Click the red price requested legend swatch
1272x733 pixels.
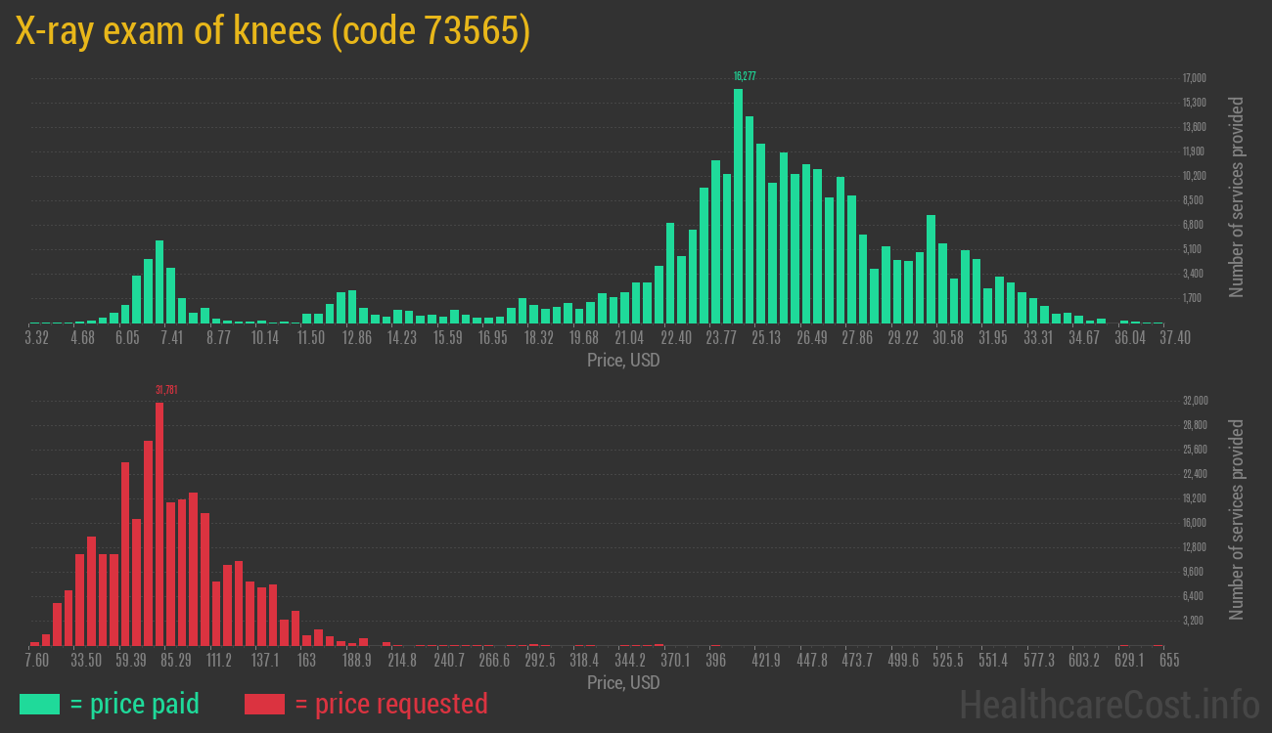[x=264, y=704]
